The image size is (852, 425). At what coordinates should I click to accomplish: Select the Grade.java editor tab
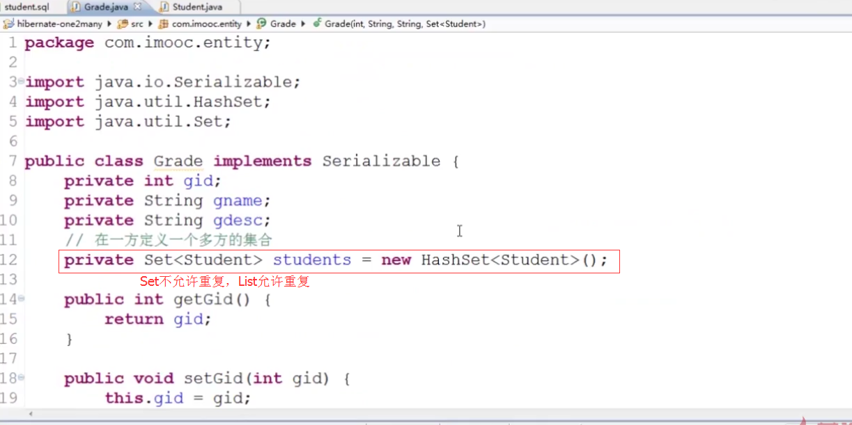point(108,7)
